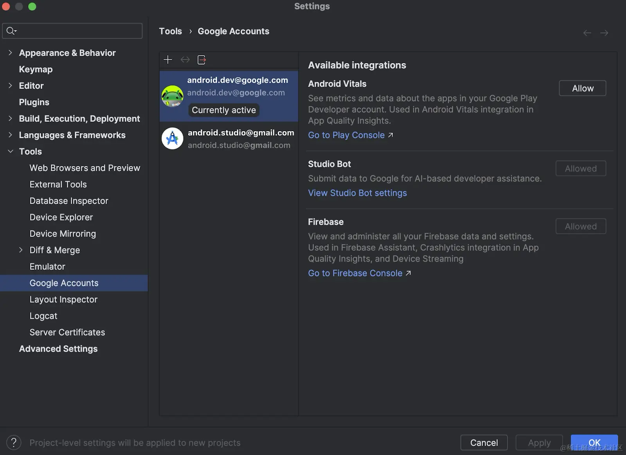This screenshot has height=455, width=626.
Task: Select Emulator settings
Action: [47, 267]
